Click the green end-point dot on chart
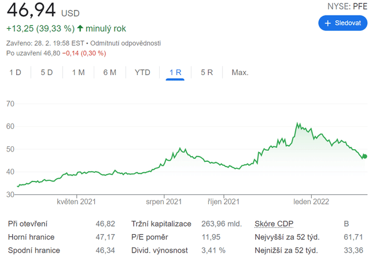Viewport: 376px width, 263px height. tap(365, 156)
